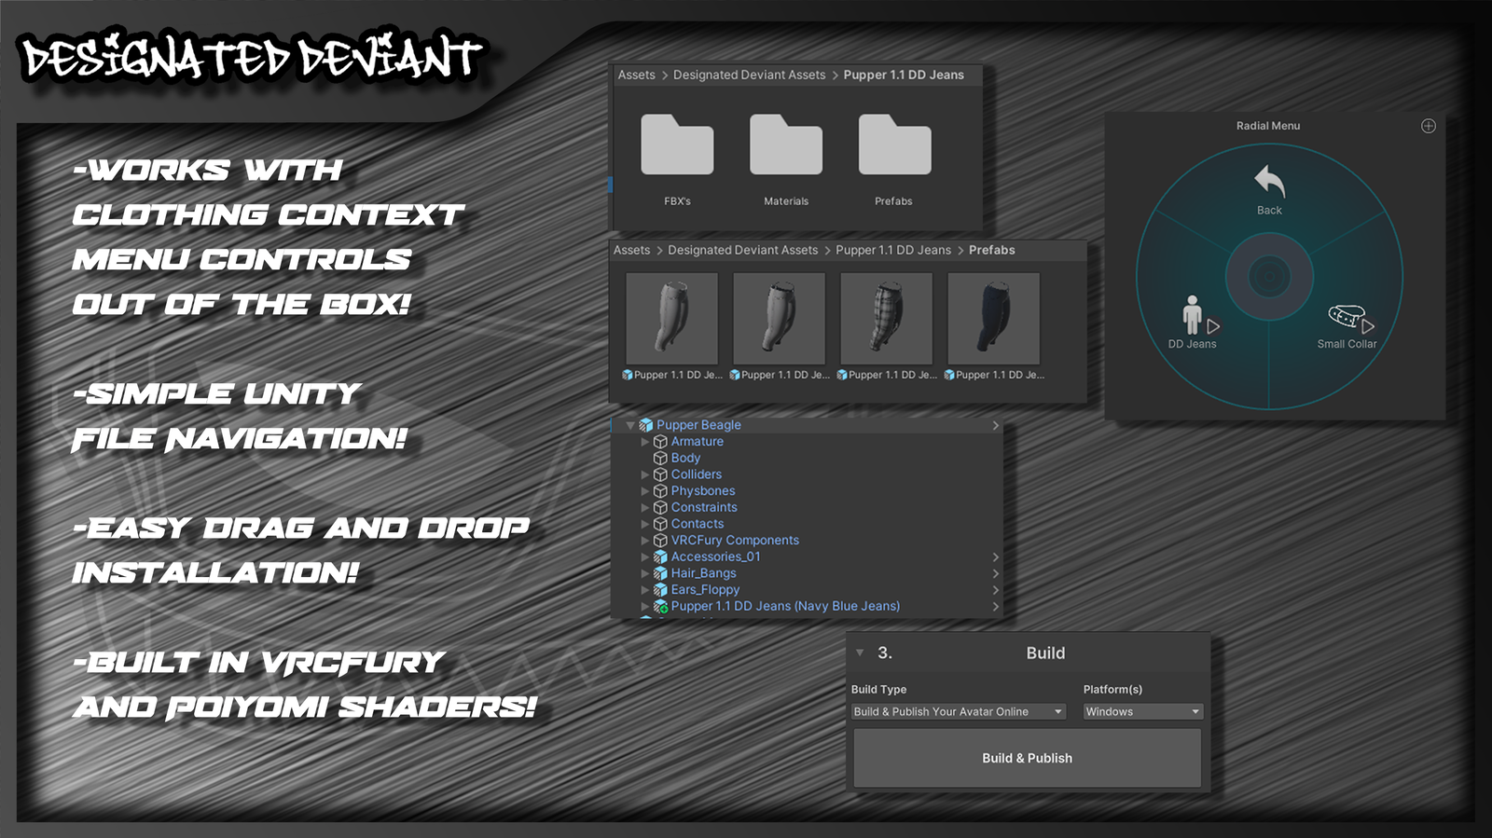Viewport: 1492px width, 838px height.
Task: Select the navy blue jeans prefab thumbnail
Action: (x=993, y=319)
